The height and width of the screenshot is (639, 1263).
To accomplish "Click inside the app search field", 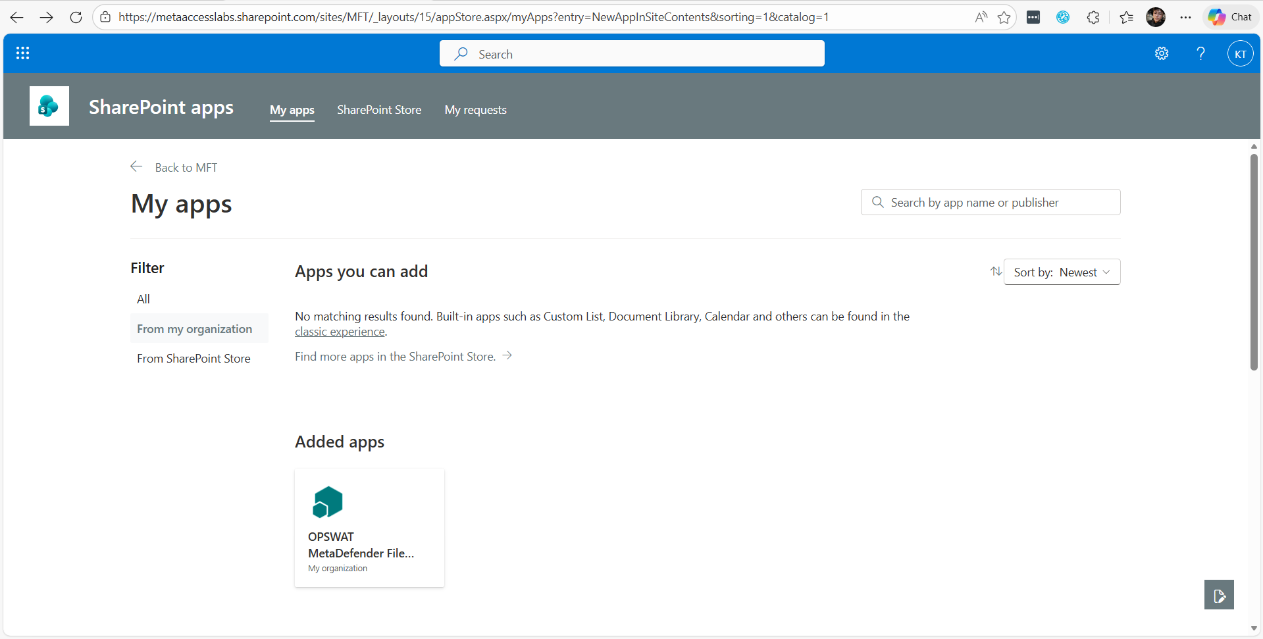I will coord(990,202).
